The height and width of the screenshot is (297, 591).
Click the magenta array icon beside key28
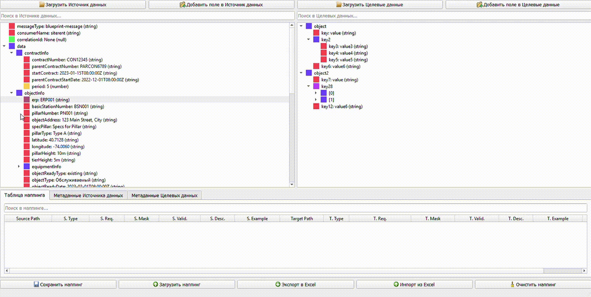click(316, 86)
